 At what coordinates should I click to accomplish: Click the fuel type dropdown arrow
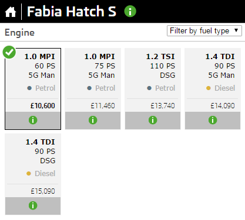[x=236, y=30]
